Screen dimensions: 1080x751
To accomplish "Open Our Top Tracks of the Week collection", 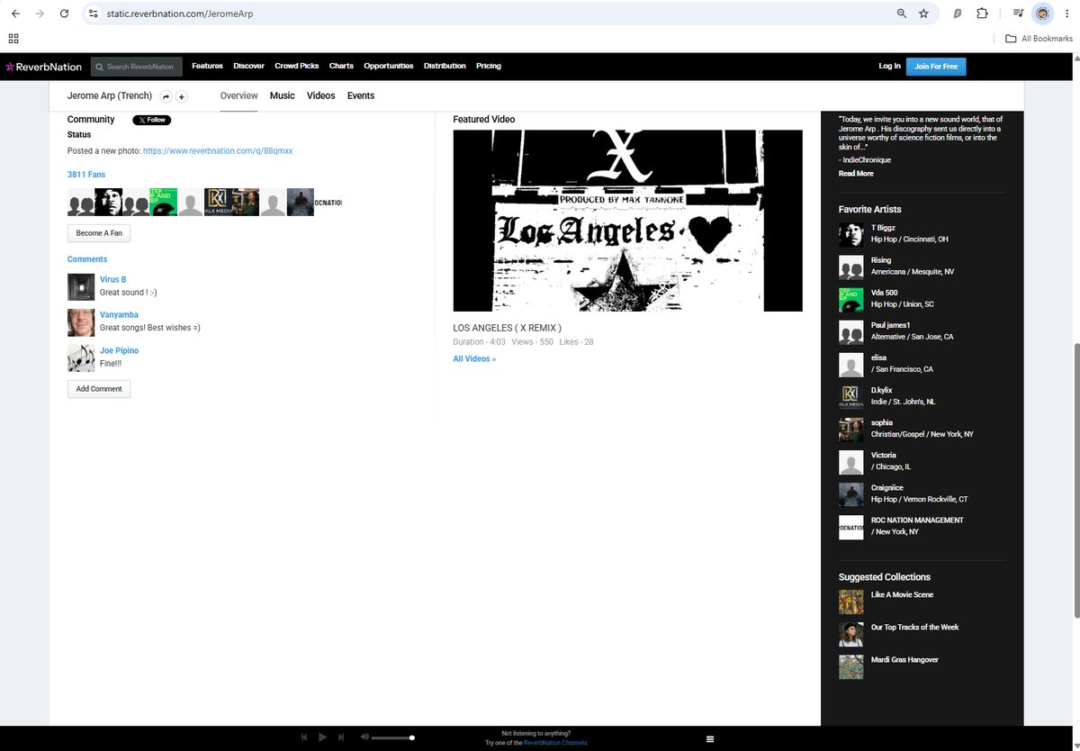I will pyautogui.click(x=914, y=628).
